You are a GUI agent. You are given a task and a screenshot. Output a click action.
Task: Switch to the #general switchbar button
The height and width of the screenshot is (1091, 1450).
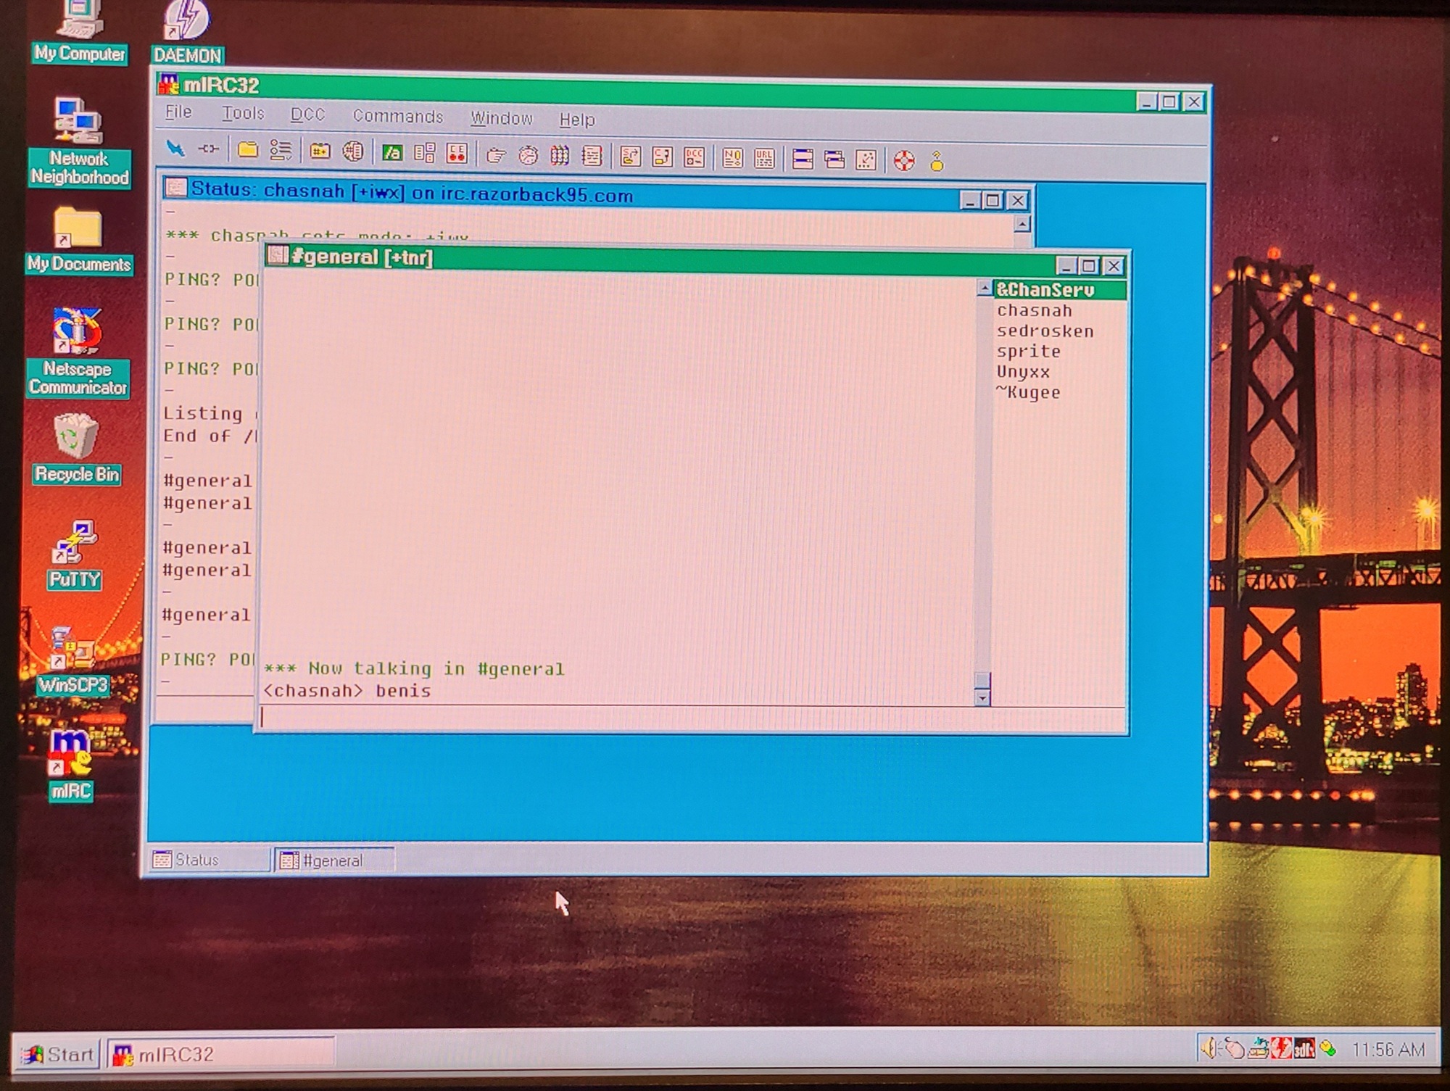(x=335, y=860)
